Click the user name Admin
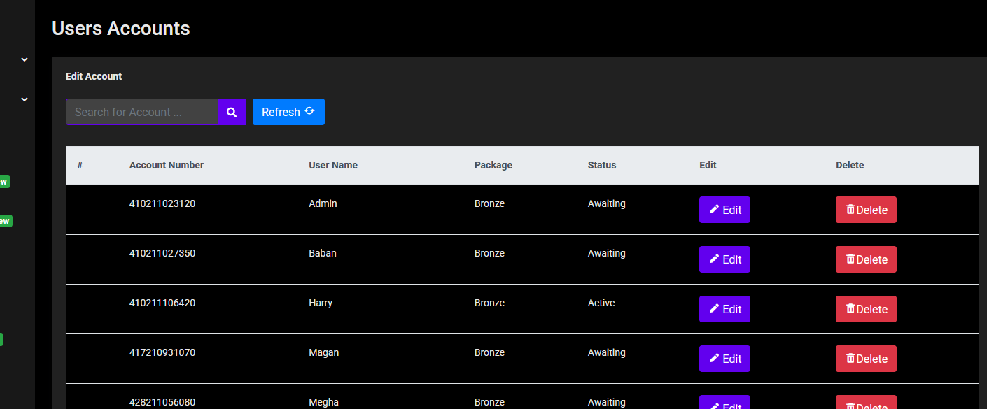The width and height of the screenshot is (987, 409). tap(323, 203)
